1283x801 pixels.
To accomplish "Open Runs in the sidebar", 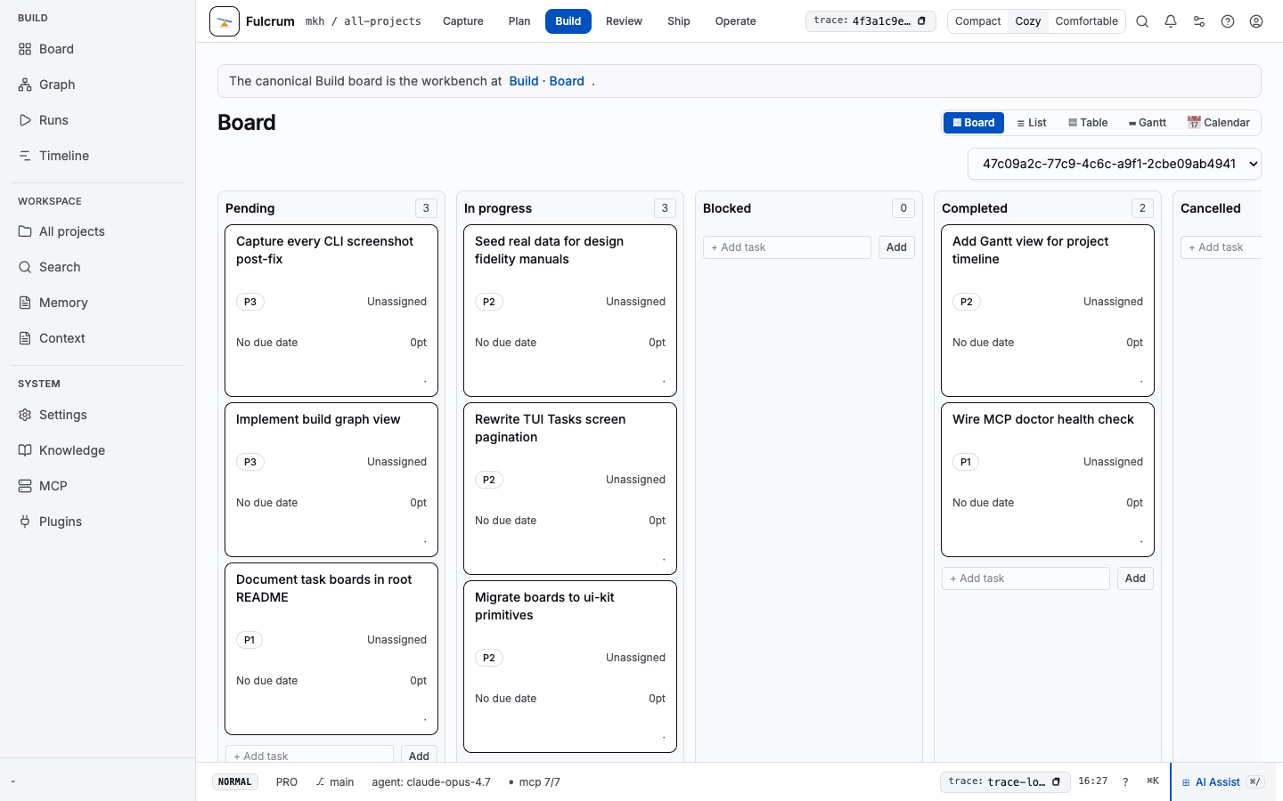I will point(98,120).
